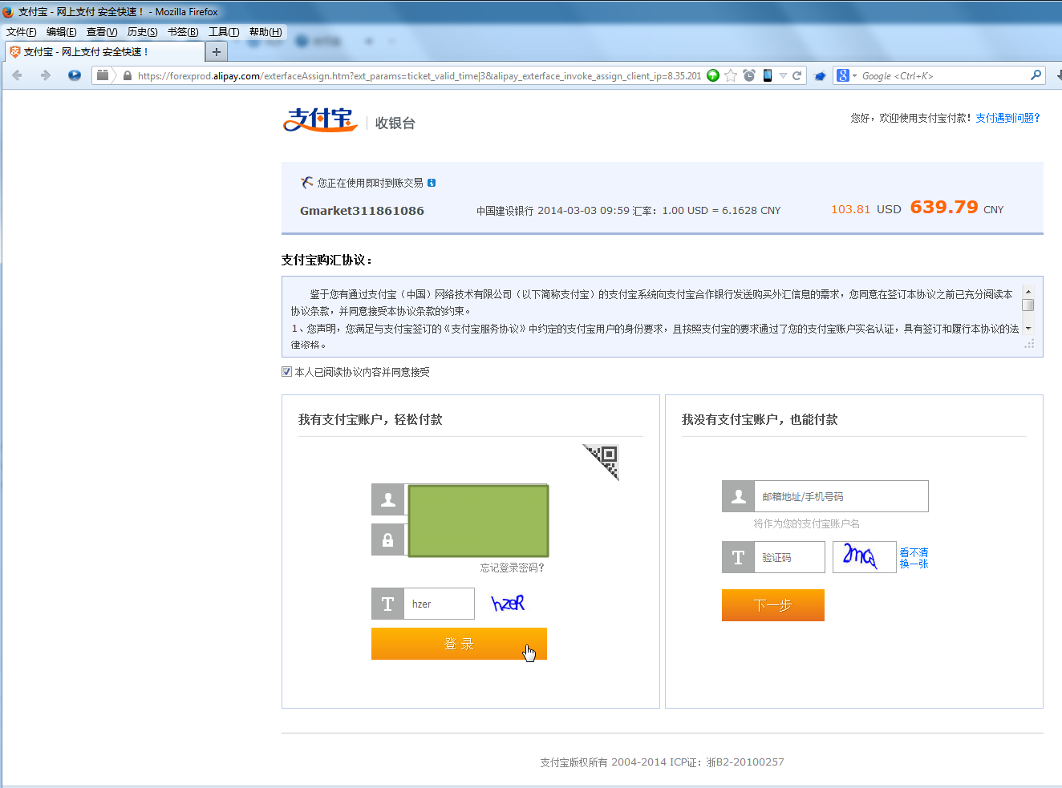Open a new tab with plus button
This screenshot has height=788, width=1062.
pyautogui.click(x=217, y=52)
